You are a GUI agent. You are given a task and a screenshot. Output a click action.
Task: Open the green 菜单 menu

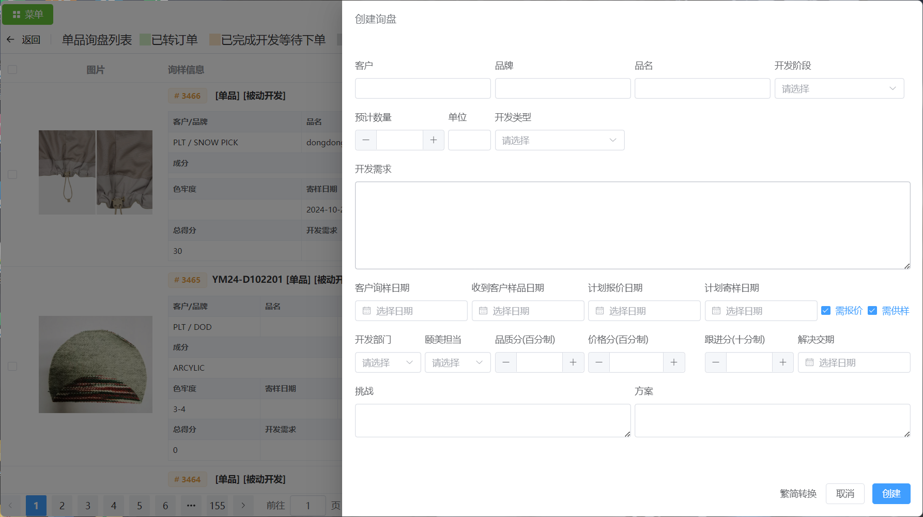(x=27, y=14)
